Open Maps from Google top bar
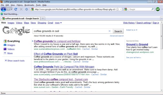 tap(26, 23)
